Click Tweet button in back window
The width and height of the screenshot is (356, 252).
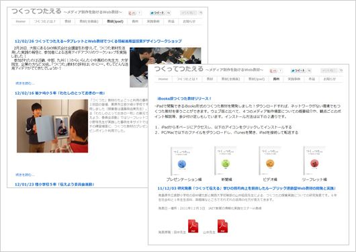157,13
